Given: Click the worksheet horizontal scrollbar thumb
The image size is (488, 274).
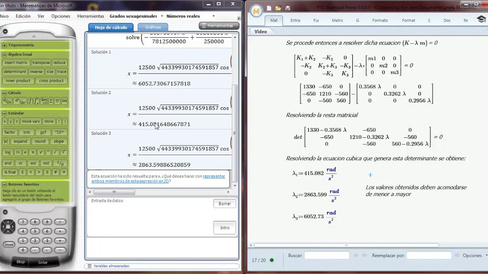Looking at the screenshot, I should click(x=114, y=192).
